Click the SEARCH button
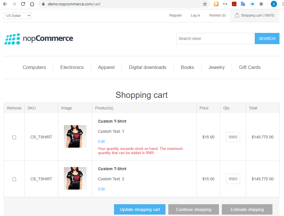This screenshot has height=216, width=284. [267, 39]
